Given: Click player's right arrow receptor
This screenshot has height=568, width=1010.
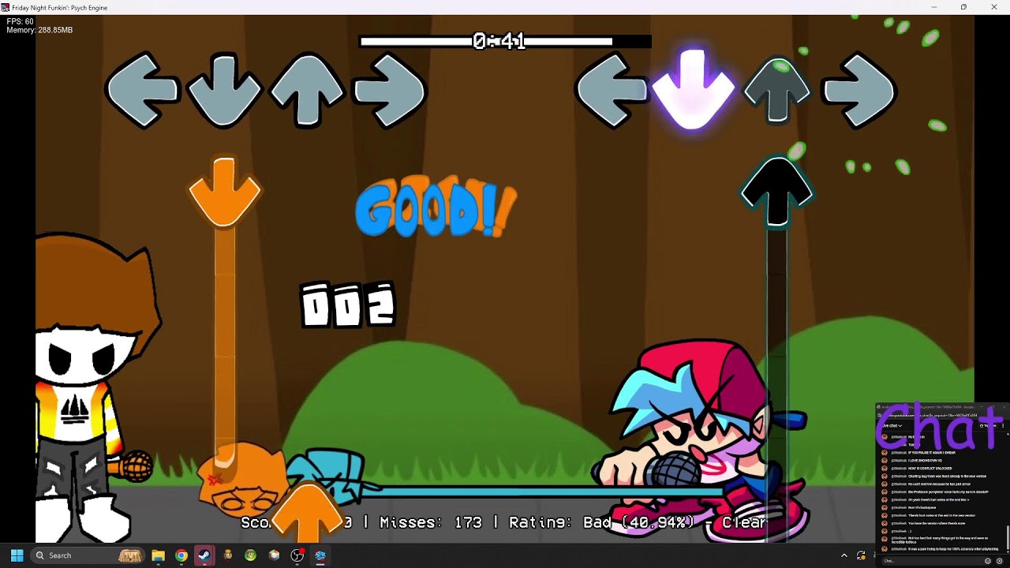Looking at the screenshot, I should 858,89.
